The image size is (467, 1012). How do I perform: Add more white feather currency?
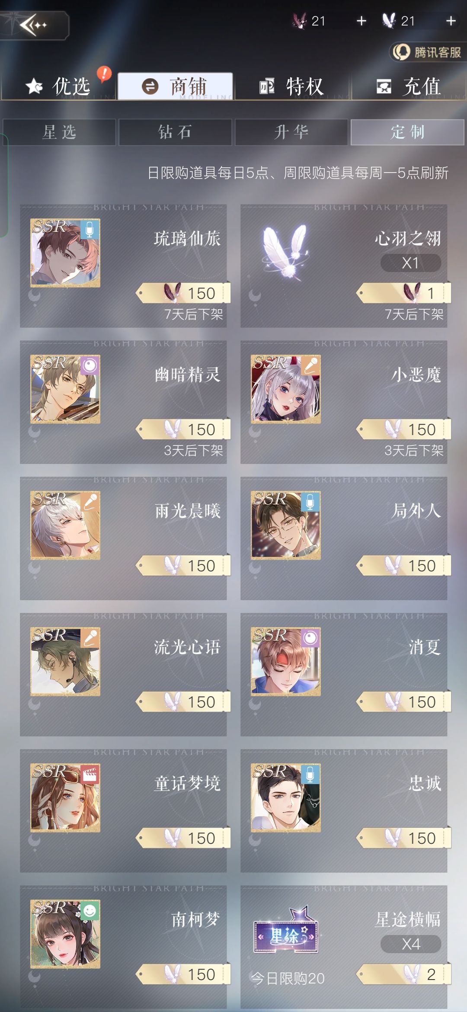pos(451,21)
